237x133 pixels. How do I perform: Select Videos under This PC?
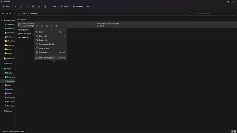(x=8, y=93)
